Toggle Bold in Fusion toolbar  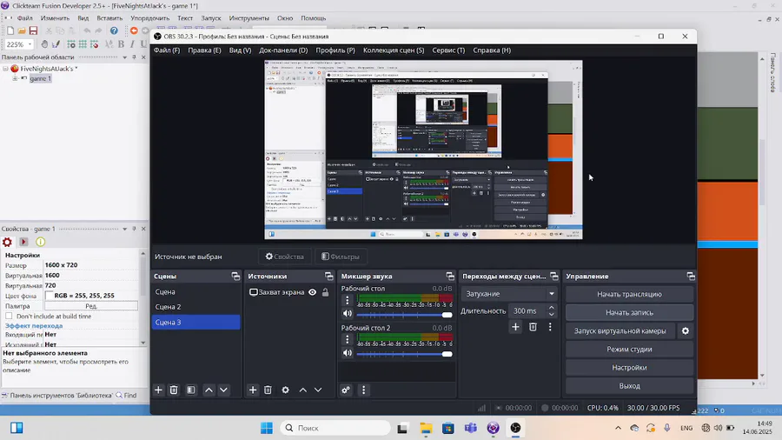121,44
